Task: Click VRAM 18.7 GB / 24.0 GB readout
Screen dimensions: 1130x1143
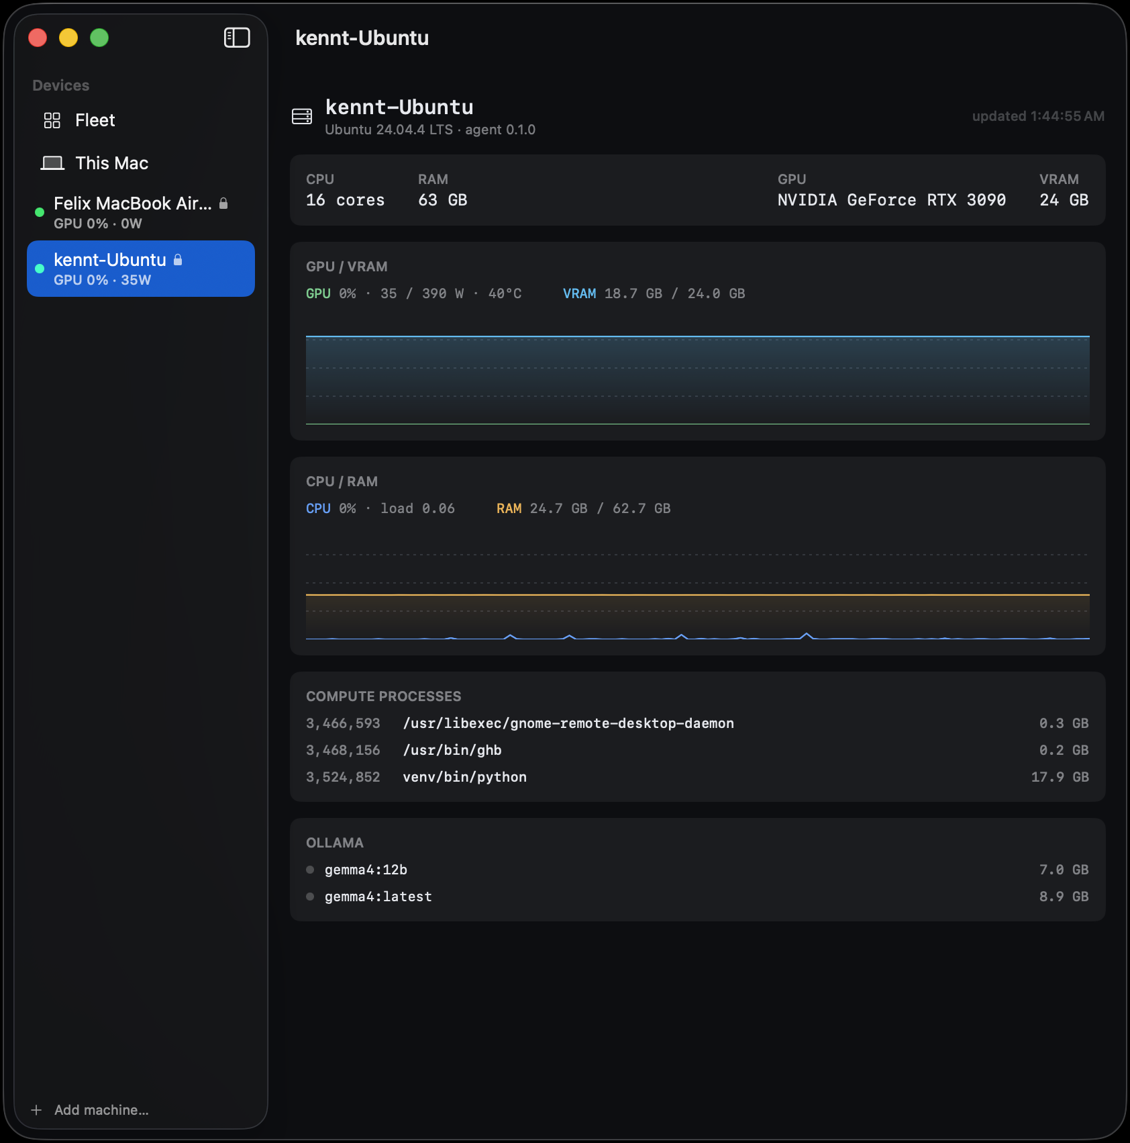Action: tap(654, 293)
